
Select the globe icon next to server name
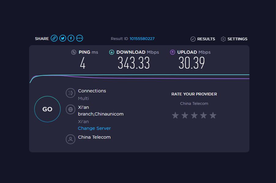(x=70, y=109)
